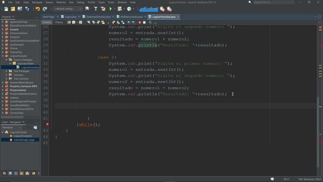Close the LogicaYoutube.java tab

click(178, 17)
